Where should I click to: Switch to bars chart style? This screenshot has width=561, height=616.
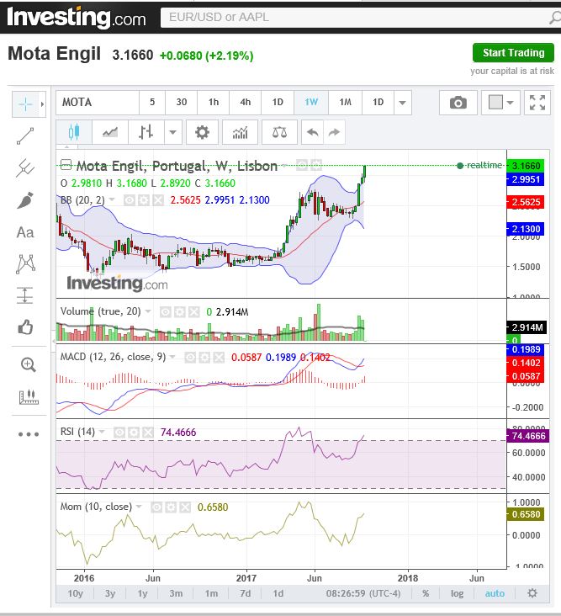click(146, 132)
